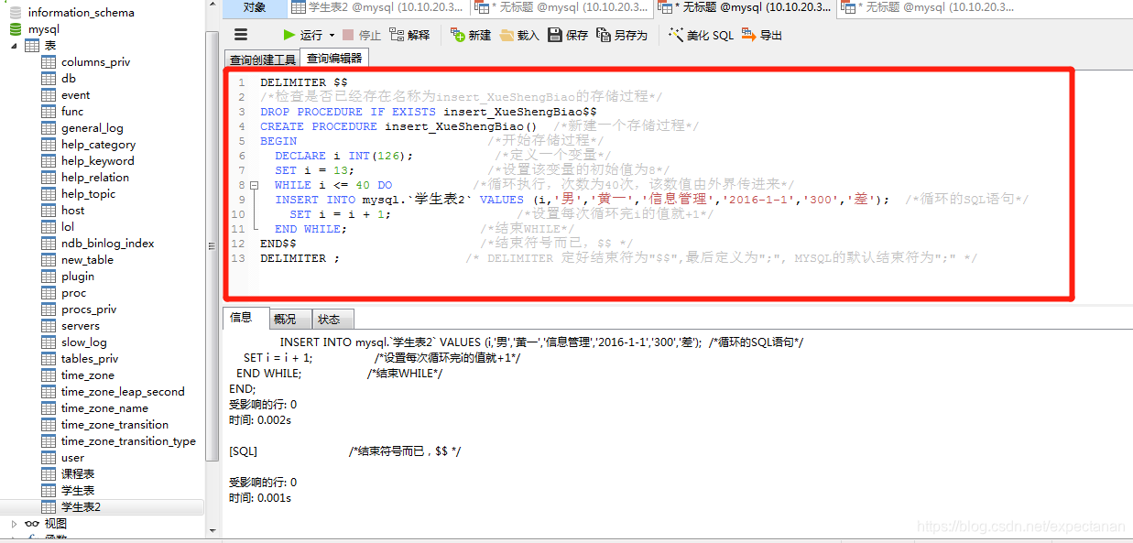
Task: Select the servers table
Action: pyautogui.click(x=81, y=326)
